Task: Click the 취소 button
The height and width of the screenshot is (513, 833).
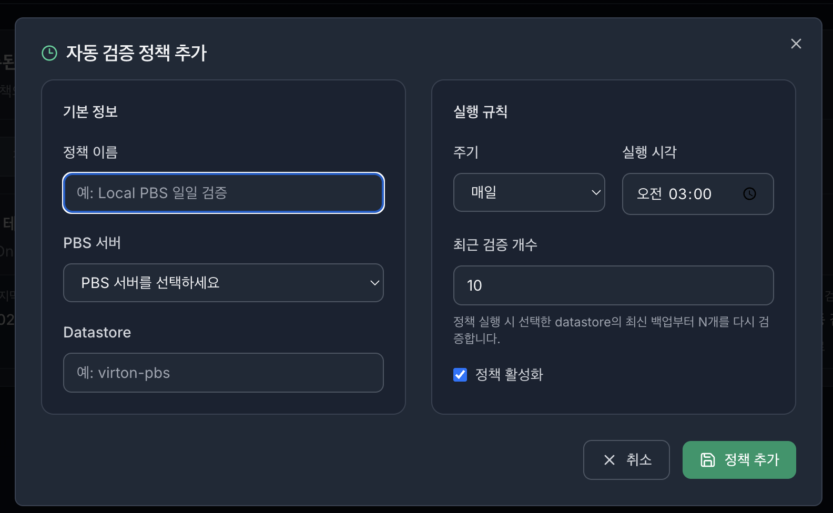Action: [x=626, y=460]
